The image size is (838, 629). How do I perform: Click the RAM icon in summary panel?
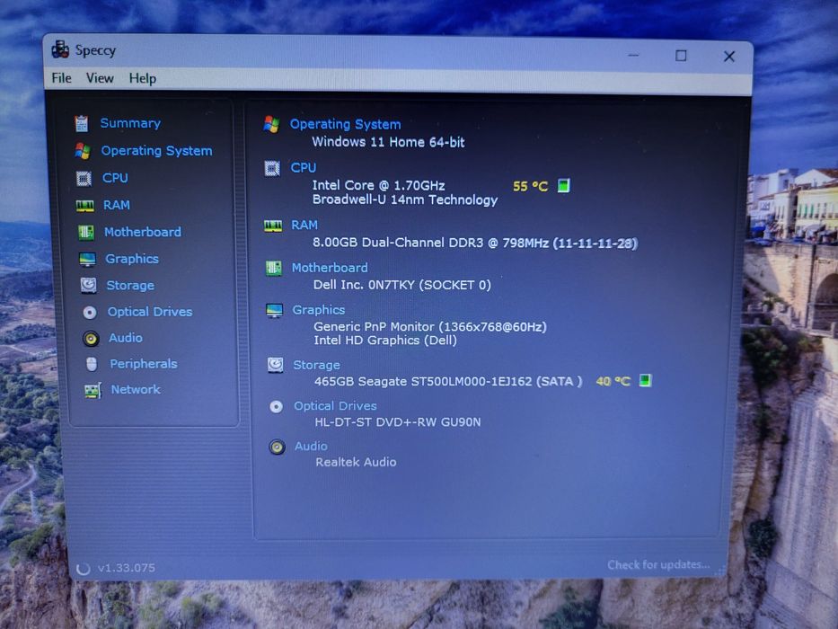(x=273, y=226)
